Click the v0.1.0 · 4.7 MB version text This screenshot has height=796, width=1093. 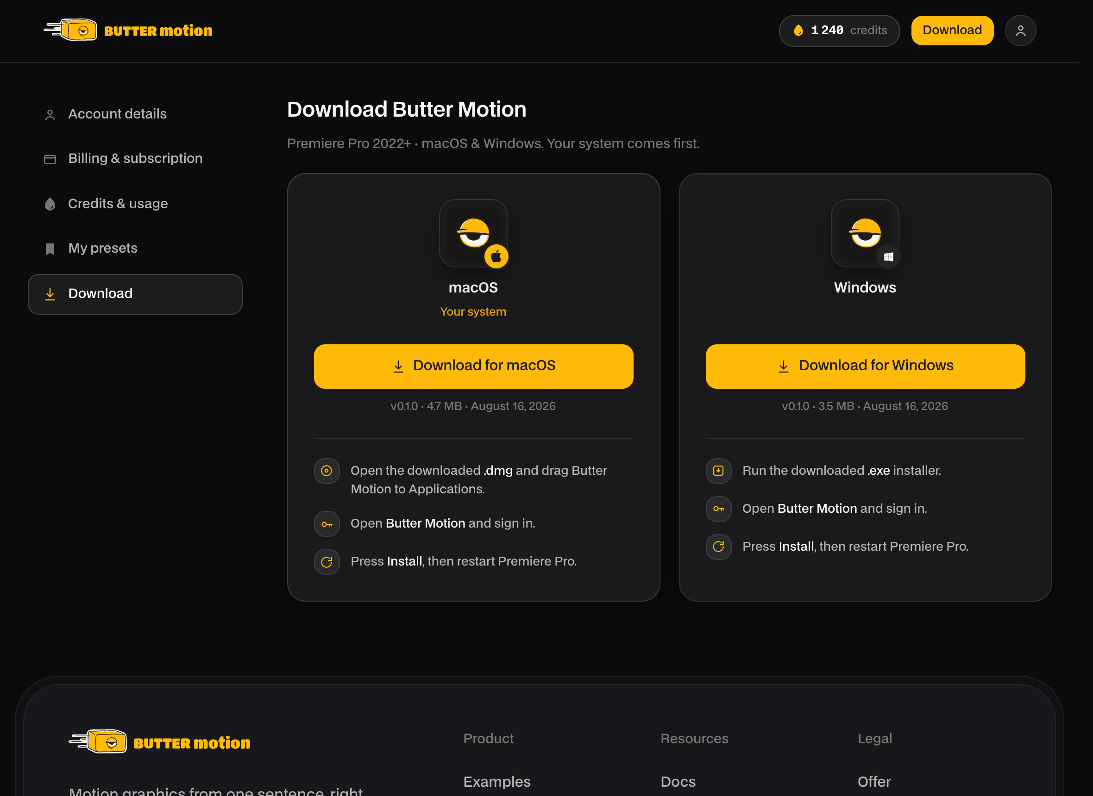[473, 406]
